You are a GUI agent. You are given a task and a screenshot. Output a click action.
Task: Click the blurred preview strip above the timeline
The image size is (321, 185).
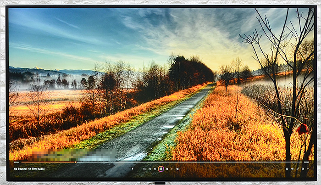pos(69,155)
